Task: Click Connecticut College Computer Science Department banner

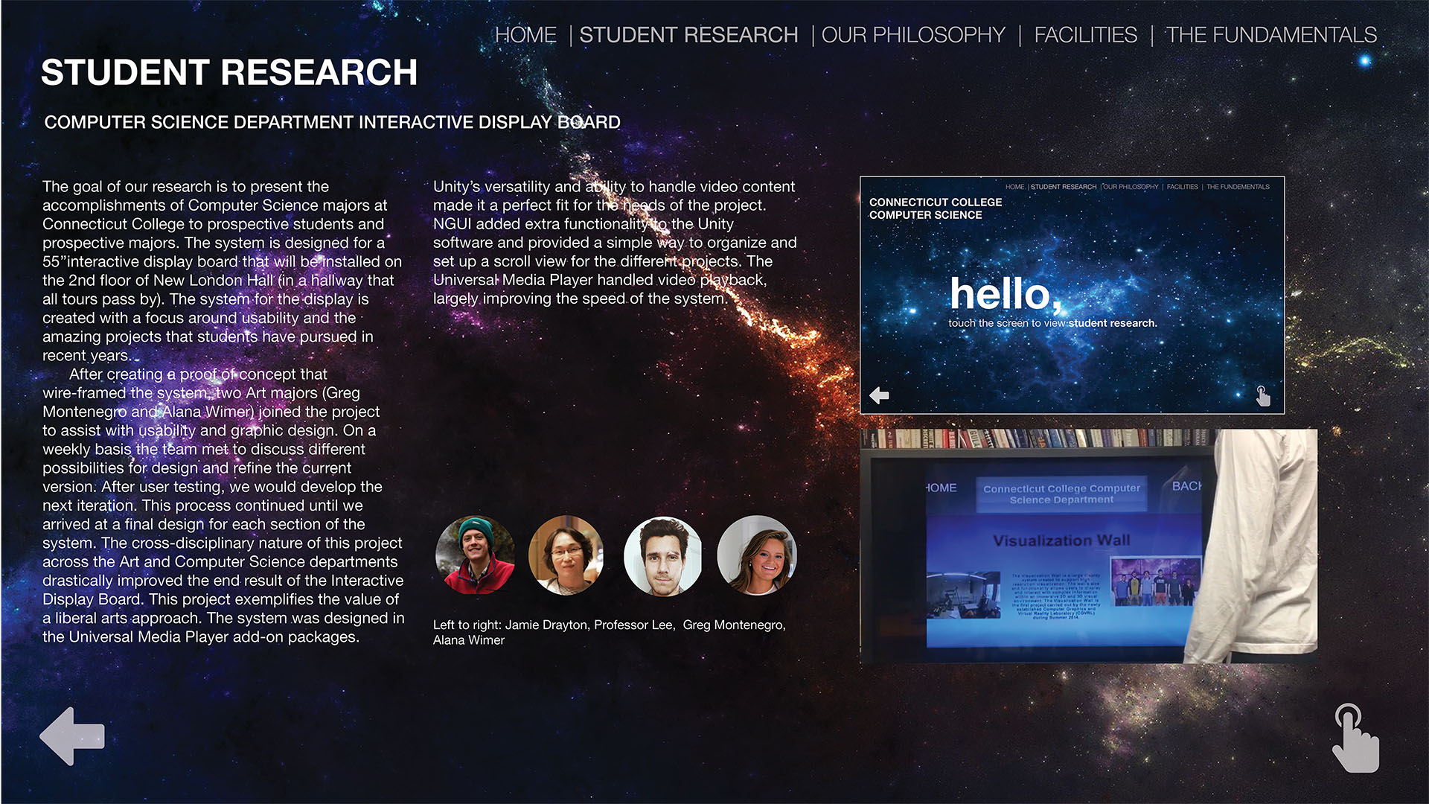Action: point(1061,494)
